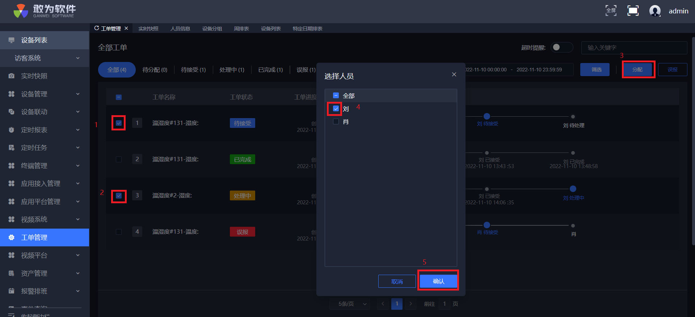Check the checkbox for work order row 2
The height and width of the screenshot is (317, 695).
(119, 159)
